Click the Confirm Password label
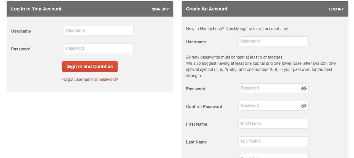The image size is (354, 158). [x=204, y=107]
